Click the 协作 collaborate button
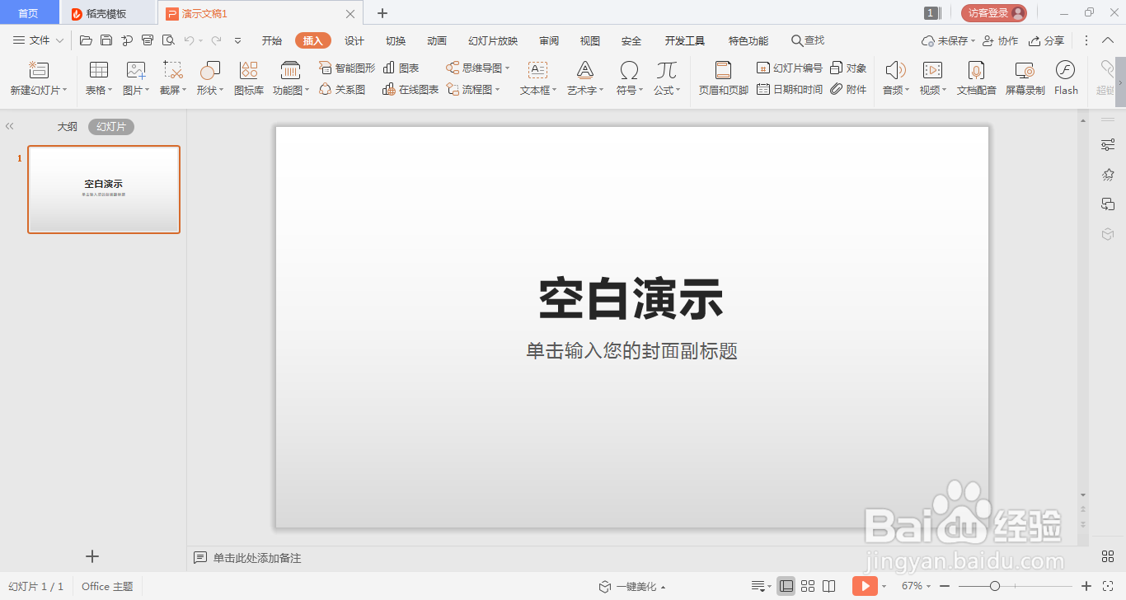 [1000, 40]
